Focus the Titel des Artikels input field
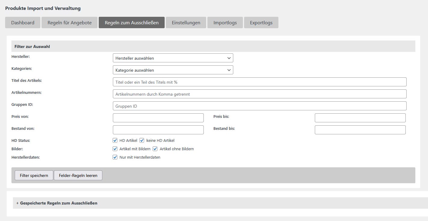Screen dimensions: 428x221 [x=259, y=82]
